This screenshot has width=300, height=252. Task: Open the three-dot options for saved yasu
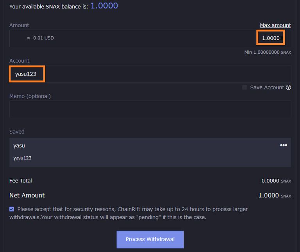[284, 145]
